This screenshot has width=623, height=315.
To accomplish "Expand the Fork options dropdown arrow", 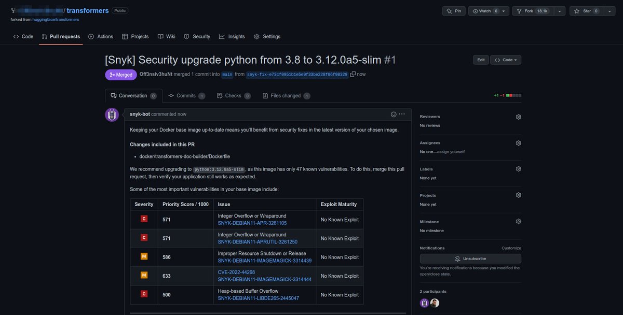I will coord(560,11).
